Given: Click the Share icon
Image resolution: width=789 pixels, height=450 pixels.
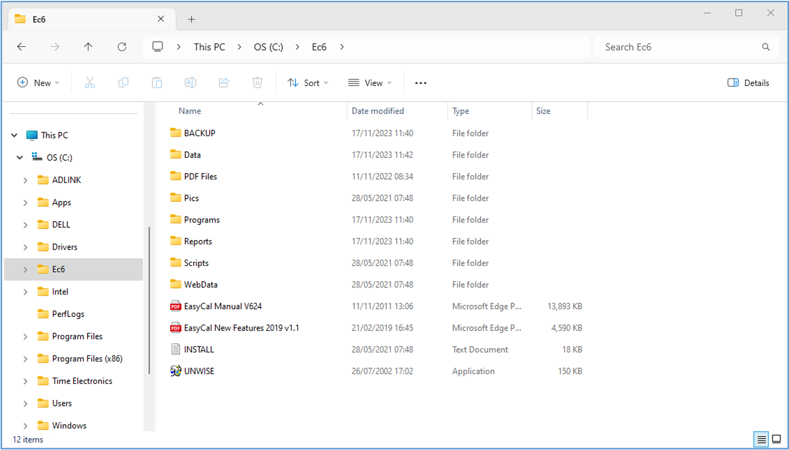Looking at the screenshot, I should click(224, 83).
